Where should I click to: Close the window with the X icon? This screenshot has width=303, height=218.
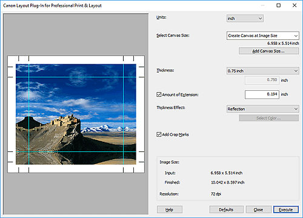pyautogui.click(x=295, y=5)
